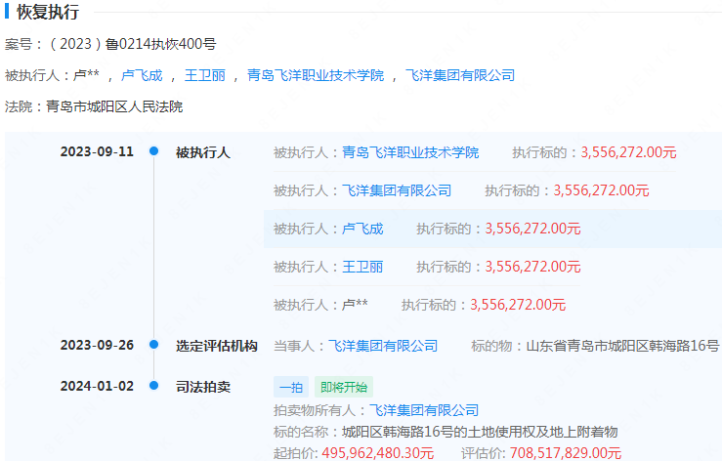Image resolution: width=722 pixels, height=461 pixels.
Task: Click 评估价 value 708,517,829.00元
Action: [566, 453]
